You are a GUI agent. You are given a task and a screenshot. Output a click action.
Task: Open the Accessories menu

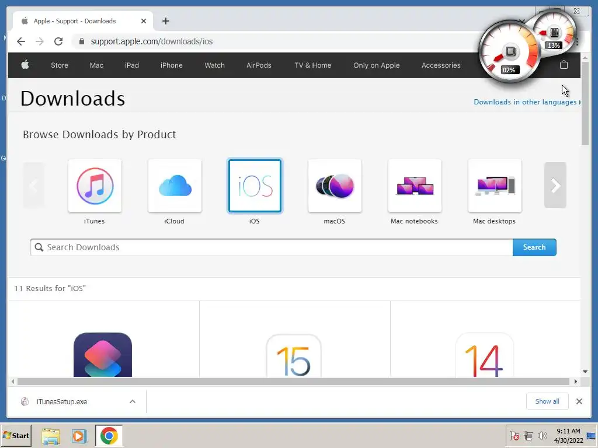pyautogui.click(x=441, y=65)
